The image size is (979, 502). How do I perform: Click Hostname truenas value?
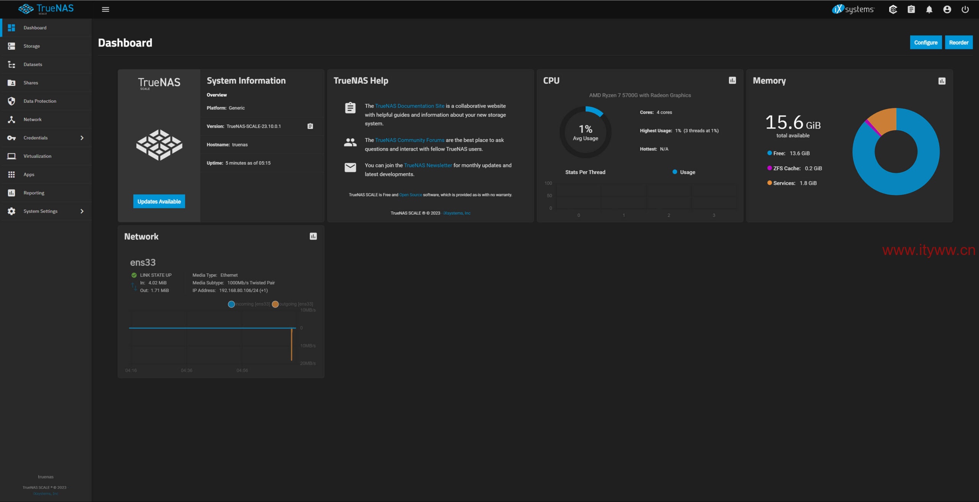pos(240,145)
